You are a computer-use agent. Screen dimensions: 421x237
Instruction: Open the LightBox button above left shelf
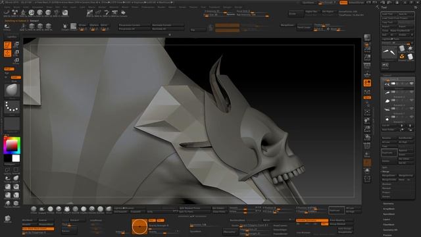[x=12, y=37]
